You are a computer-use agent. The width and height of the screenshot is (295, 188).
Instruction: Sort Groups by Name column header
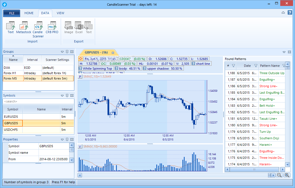click(13, 60)
